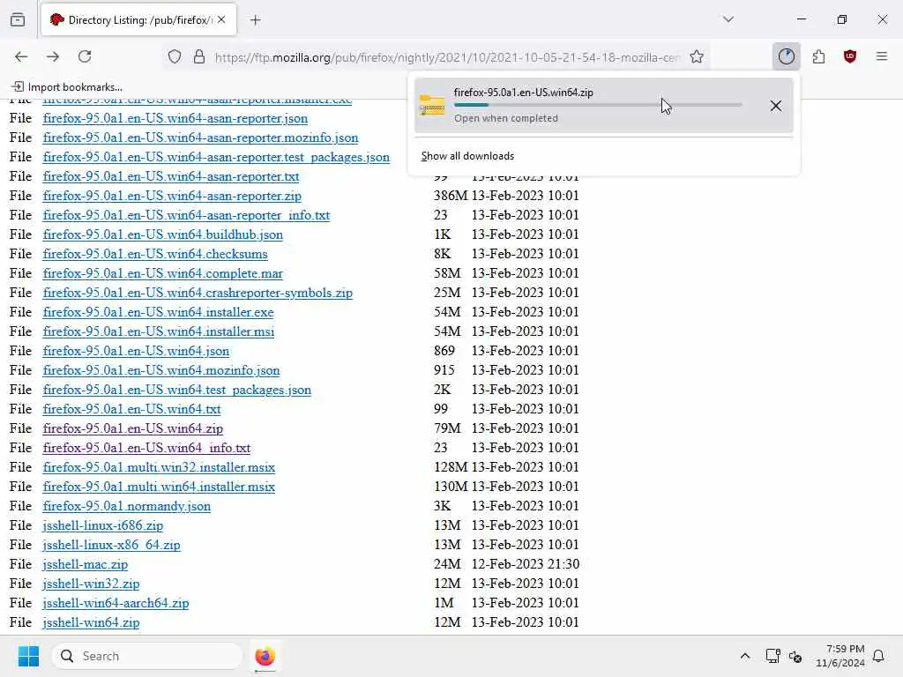Open win64.test_packages.json link

176,390
